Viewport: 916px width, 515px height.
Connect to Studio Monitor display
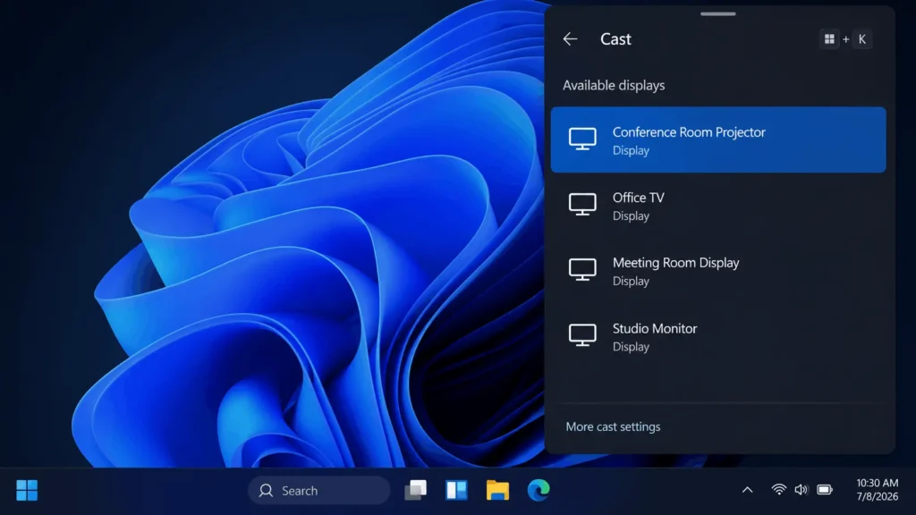point(718,336)
